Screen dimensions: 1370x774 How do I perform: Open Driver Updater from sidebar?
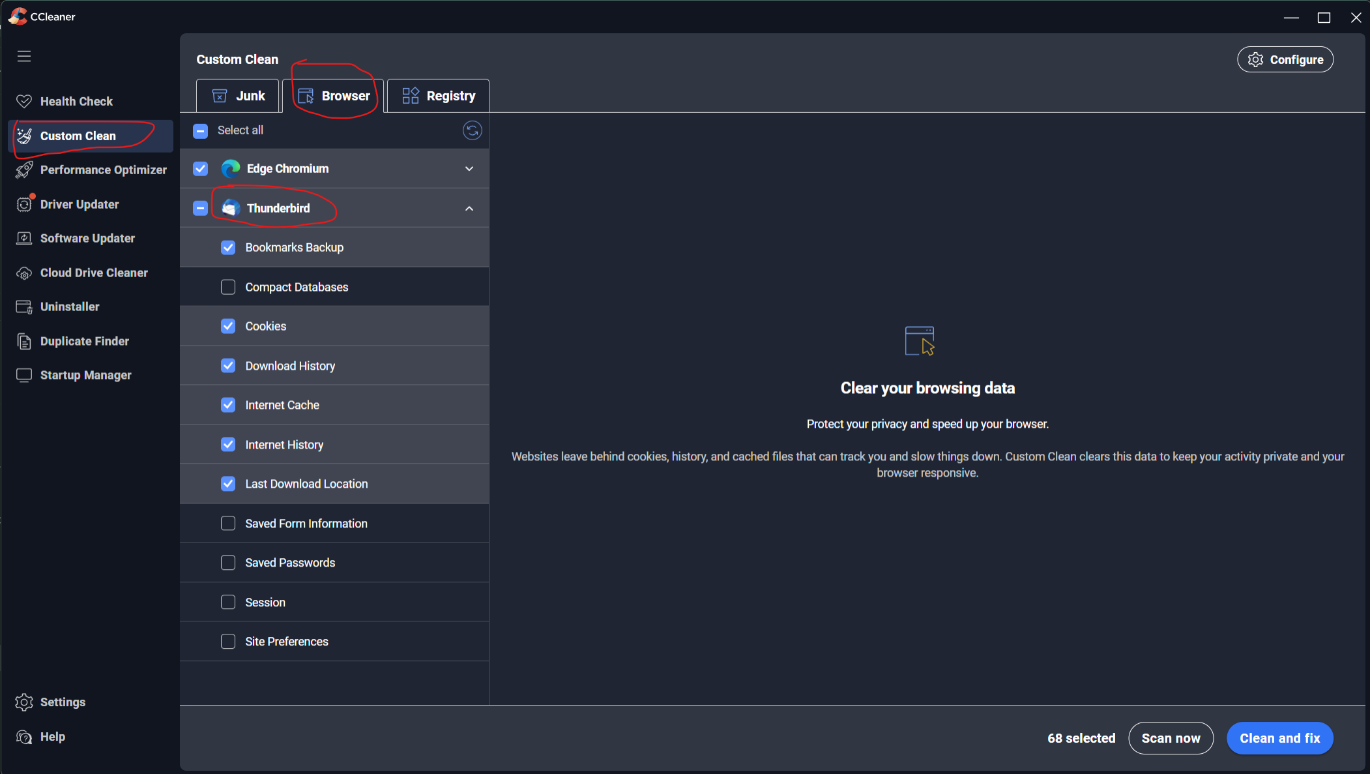pyautogui.click(x=91, y=204)
